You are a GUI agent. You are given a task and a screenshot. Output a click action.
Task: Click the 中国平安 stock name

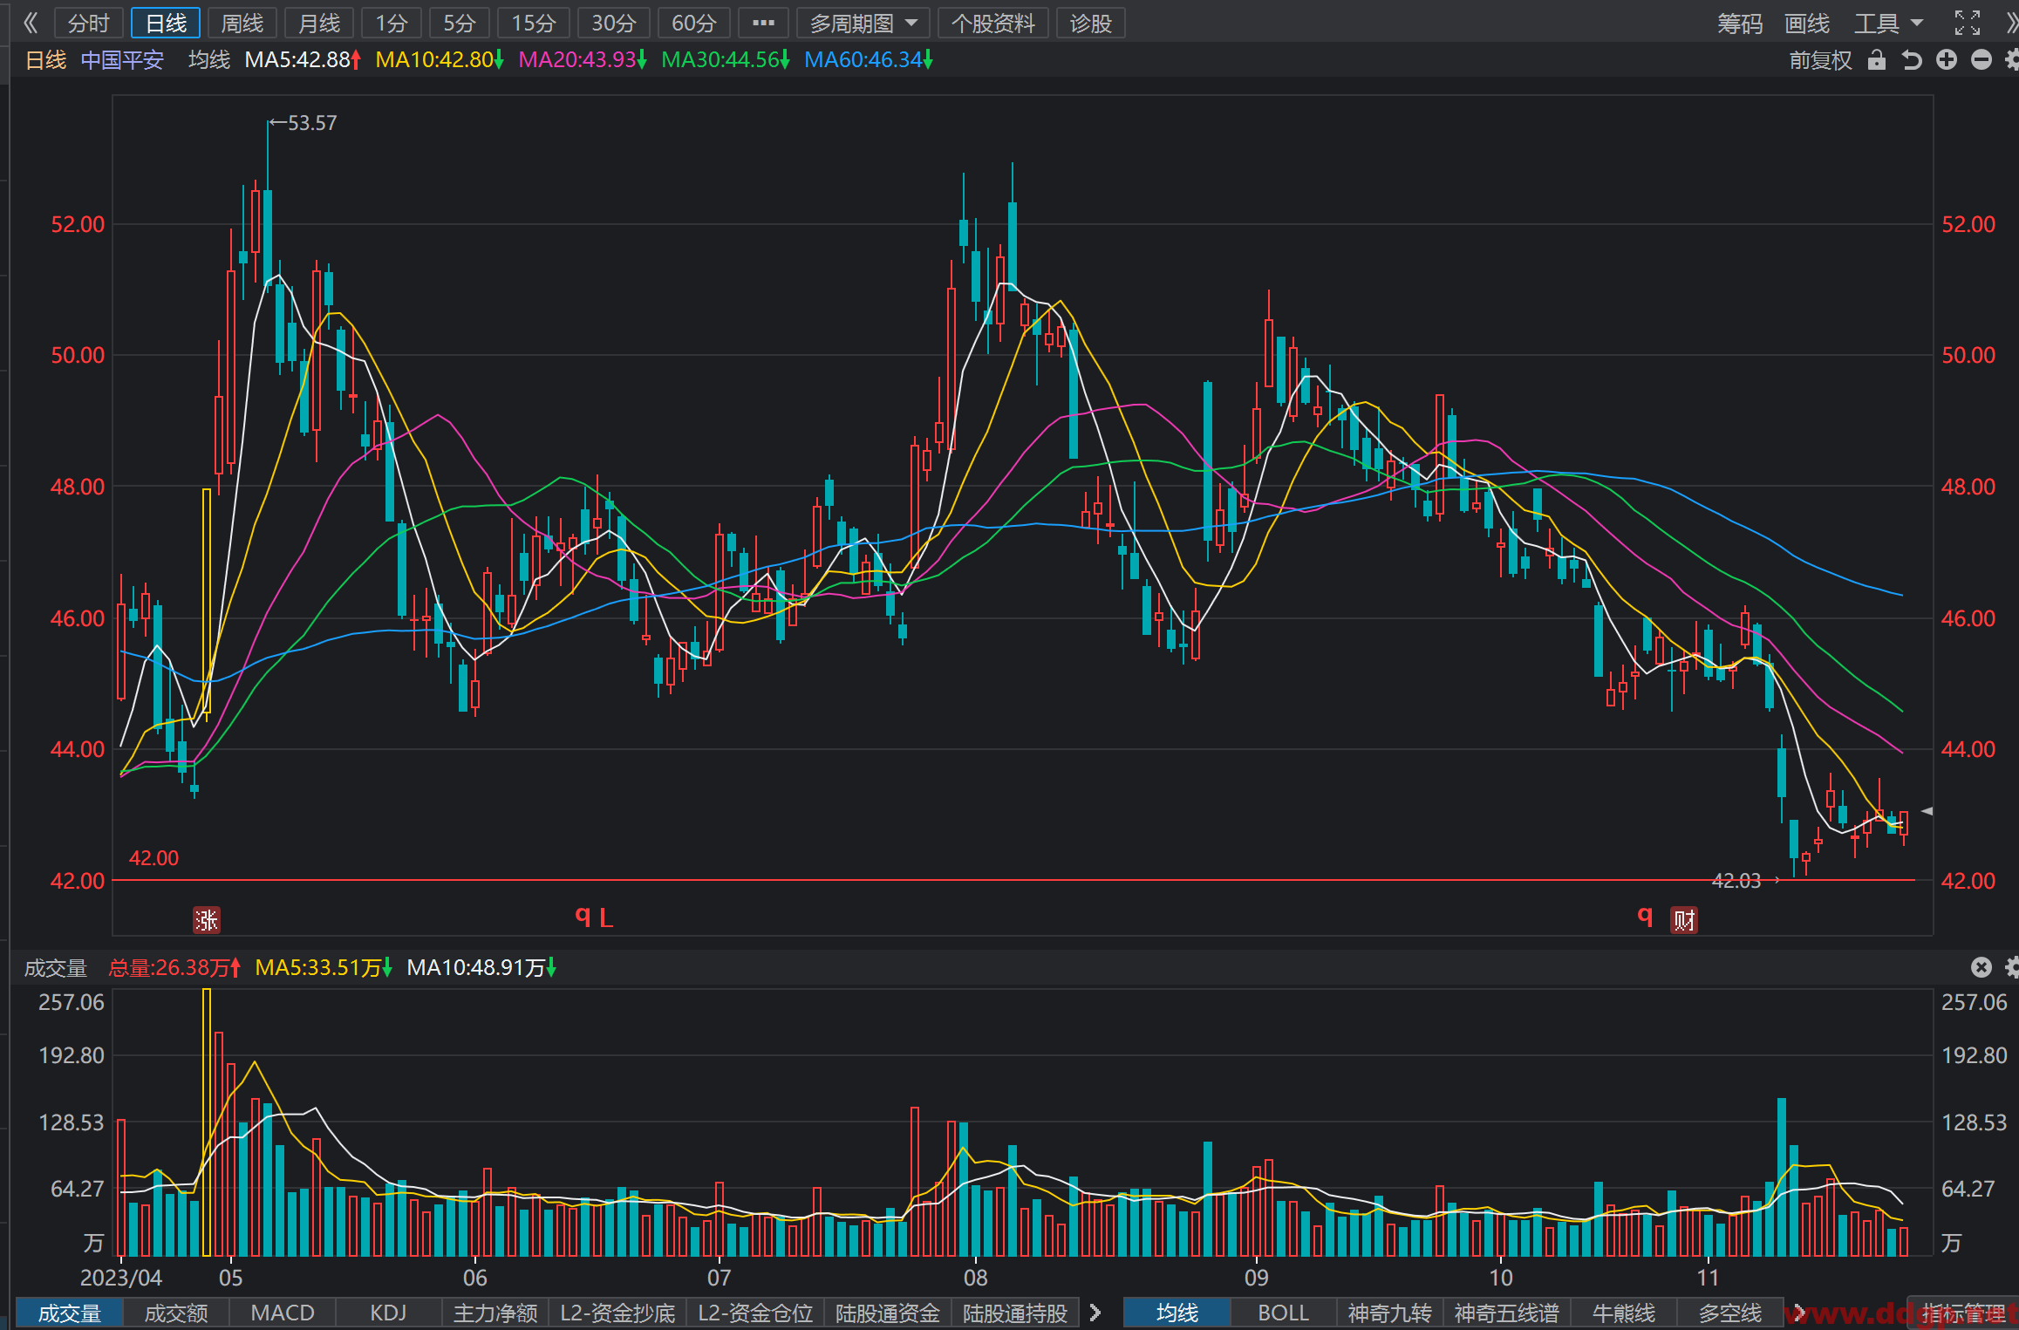(x=122, y=60)
